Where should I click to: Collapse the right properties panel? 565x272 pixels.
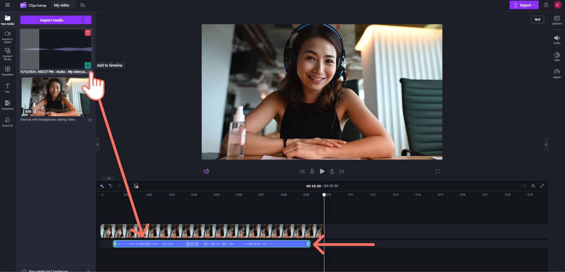[546, 144]
